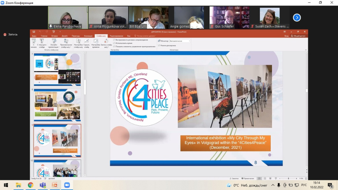The height and width of the screenshot is (190, 338).
Task: Switch to the Анимация ribbon tab
Action: click(x=88, y=36)
